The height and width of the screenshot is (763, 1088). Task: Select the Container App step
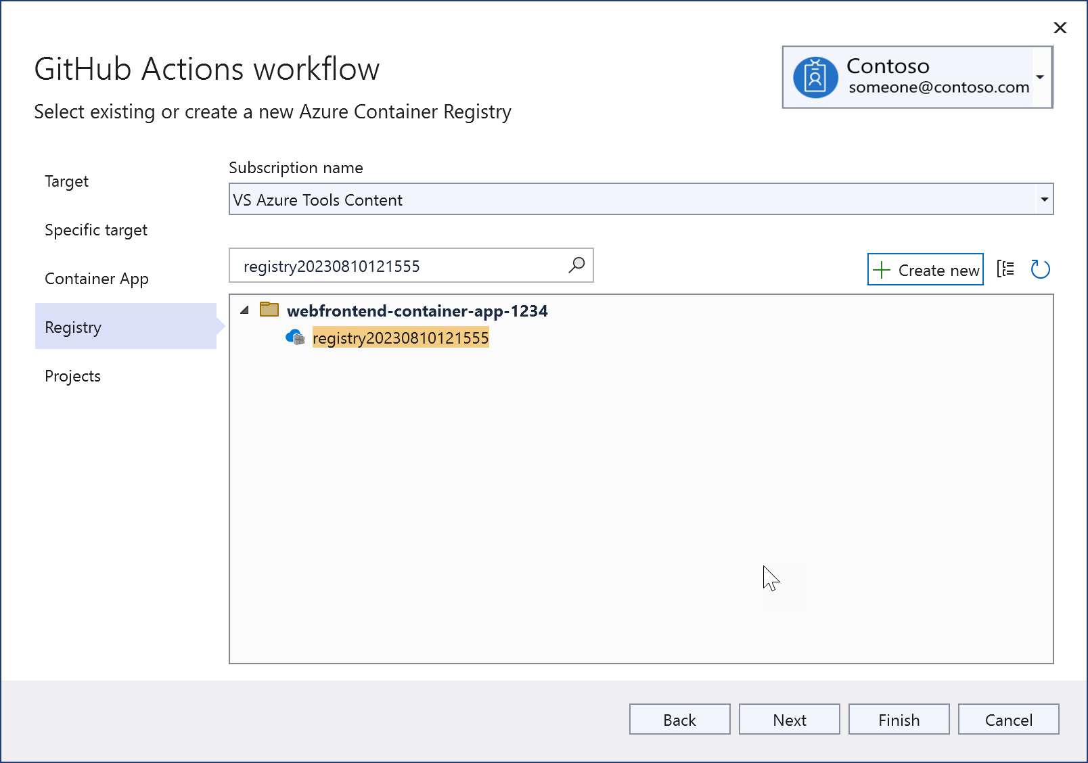pyautogui.click(x=96, y=278)
